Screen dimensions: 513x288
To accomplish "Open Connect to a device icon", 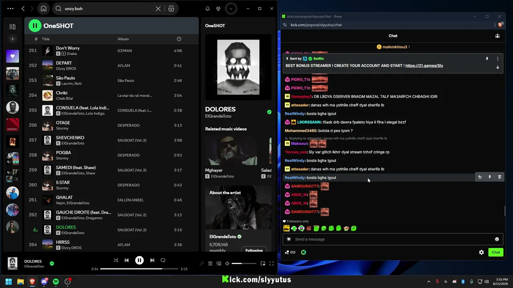I will point(219,264).
